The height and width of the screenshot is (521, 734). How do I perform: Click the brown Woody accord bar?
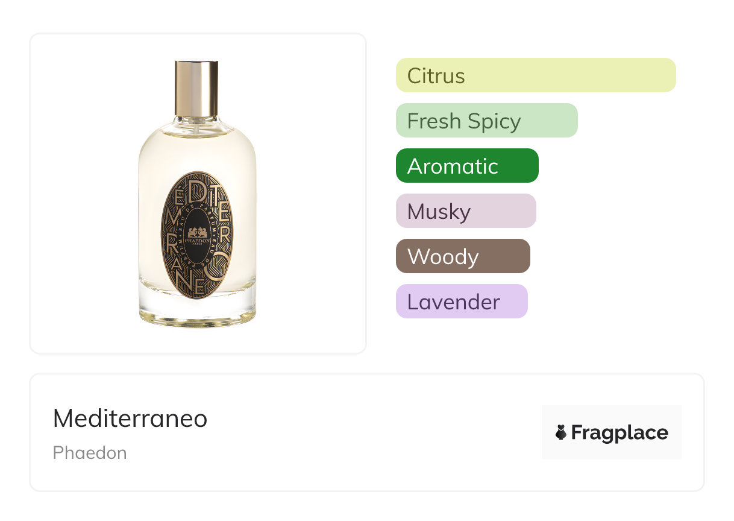coord(462,256)
